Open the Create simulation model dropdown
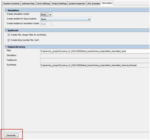The width and height of the screenshot is (150, 140). click(x=46, y=15)
